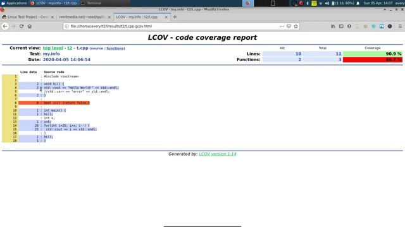Screen dimensions: 405x227
Task: Open the Firefox hamburger menu
Action: pos(400,26)
